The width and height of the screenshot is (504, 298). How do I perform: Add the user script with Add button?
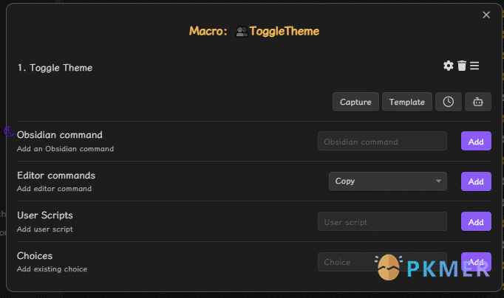[x=476, y=221]
